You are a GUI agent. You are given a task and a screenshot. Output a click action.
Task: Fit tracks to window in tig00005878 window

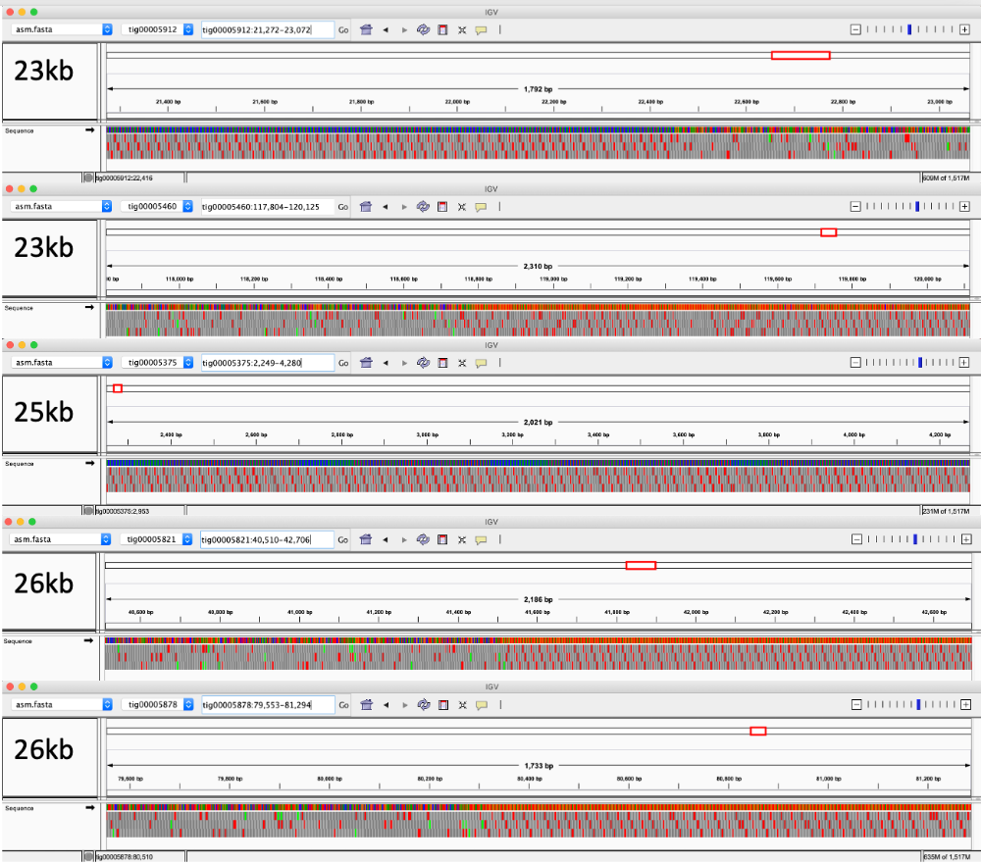coord(462,704)
